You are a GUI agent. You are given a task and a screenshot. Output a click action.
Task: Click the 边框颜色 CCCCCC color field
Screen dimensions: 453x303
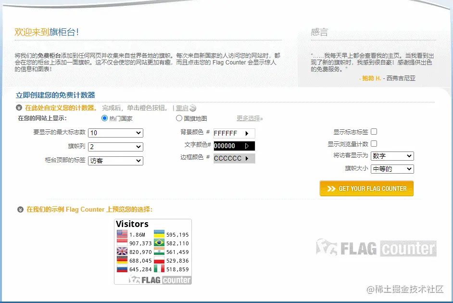(x=234, y=158)
